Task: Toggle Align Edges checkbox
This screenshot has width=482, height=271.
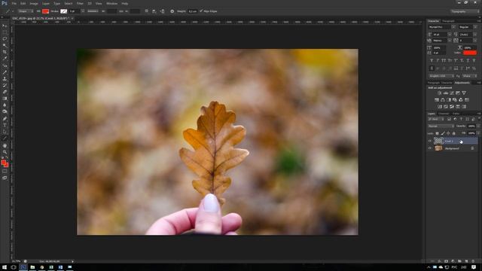Action: coord(201,11)
